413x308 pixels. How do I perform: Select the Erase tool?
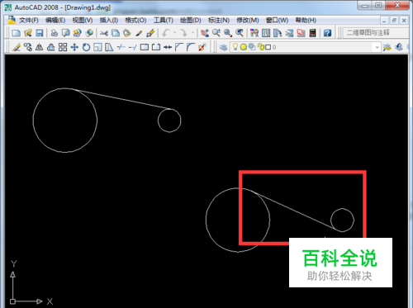point(17,47)
